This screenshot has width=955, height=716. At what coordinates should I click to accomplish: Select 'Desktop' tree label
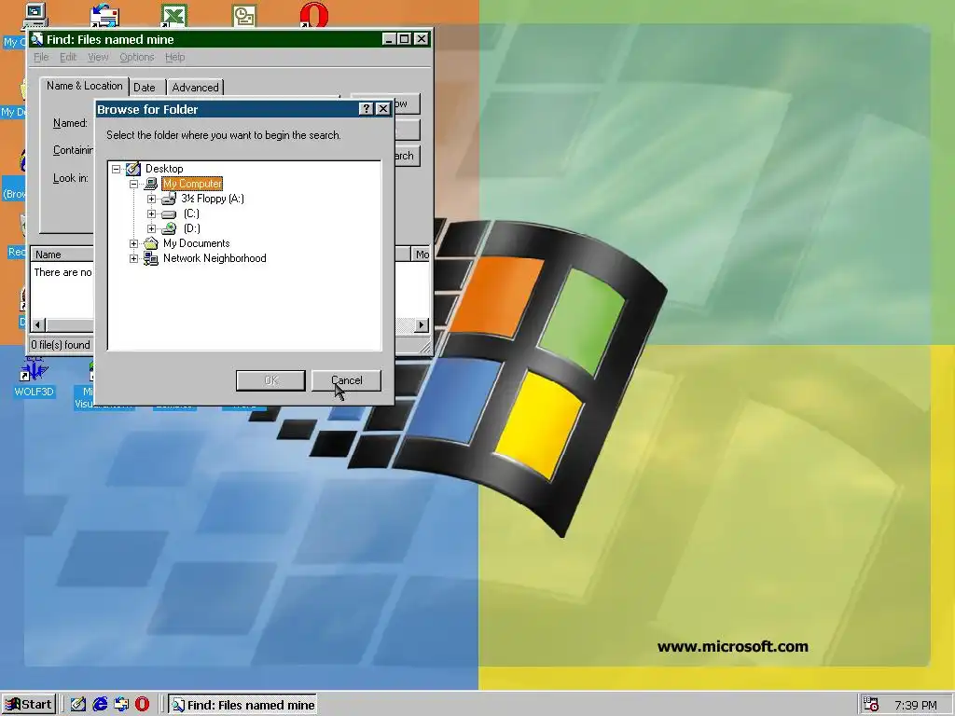[164, 169]
